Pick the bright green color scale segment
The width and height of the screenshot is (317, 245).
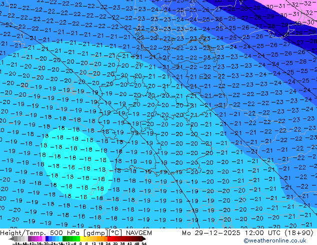(73, 239)
